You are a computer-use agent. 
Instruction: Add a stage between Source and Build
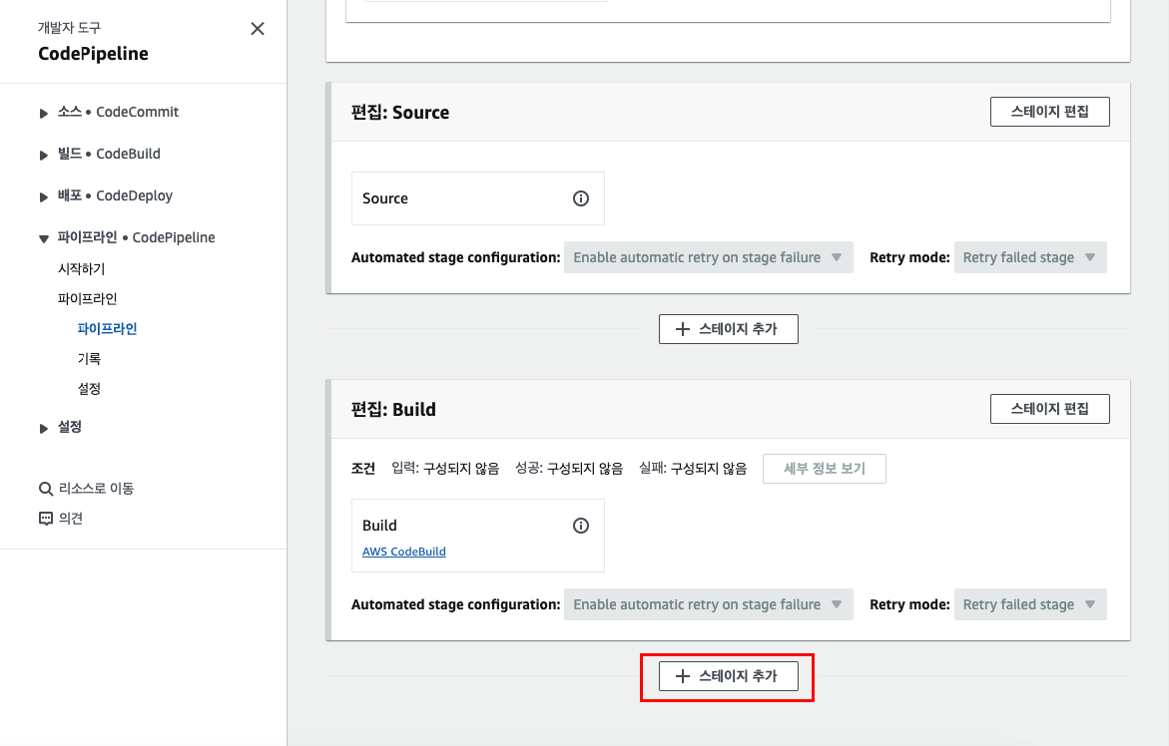click(x=729, y=329)
